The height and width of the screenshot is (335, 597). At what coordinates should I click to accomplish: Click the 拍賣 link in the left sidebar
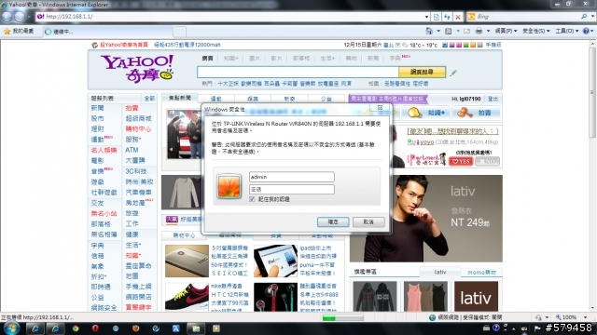[132, 108]
